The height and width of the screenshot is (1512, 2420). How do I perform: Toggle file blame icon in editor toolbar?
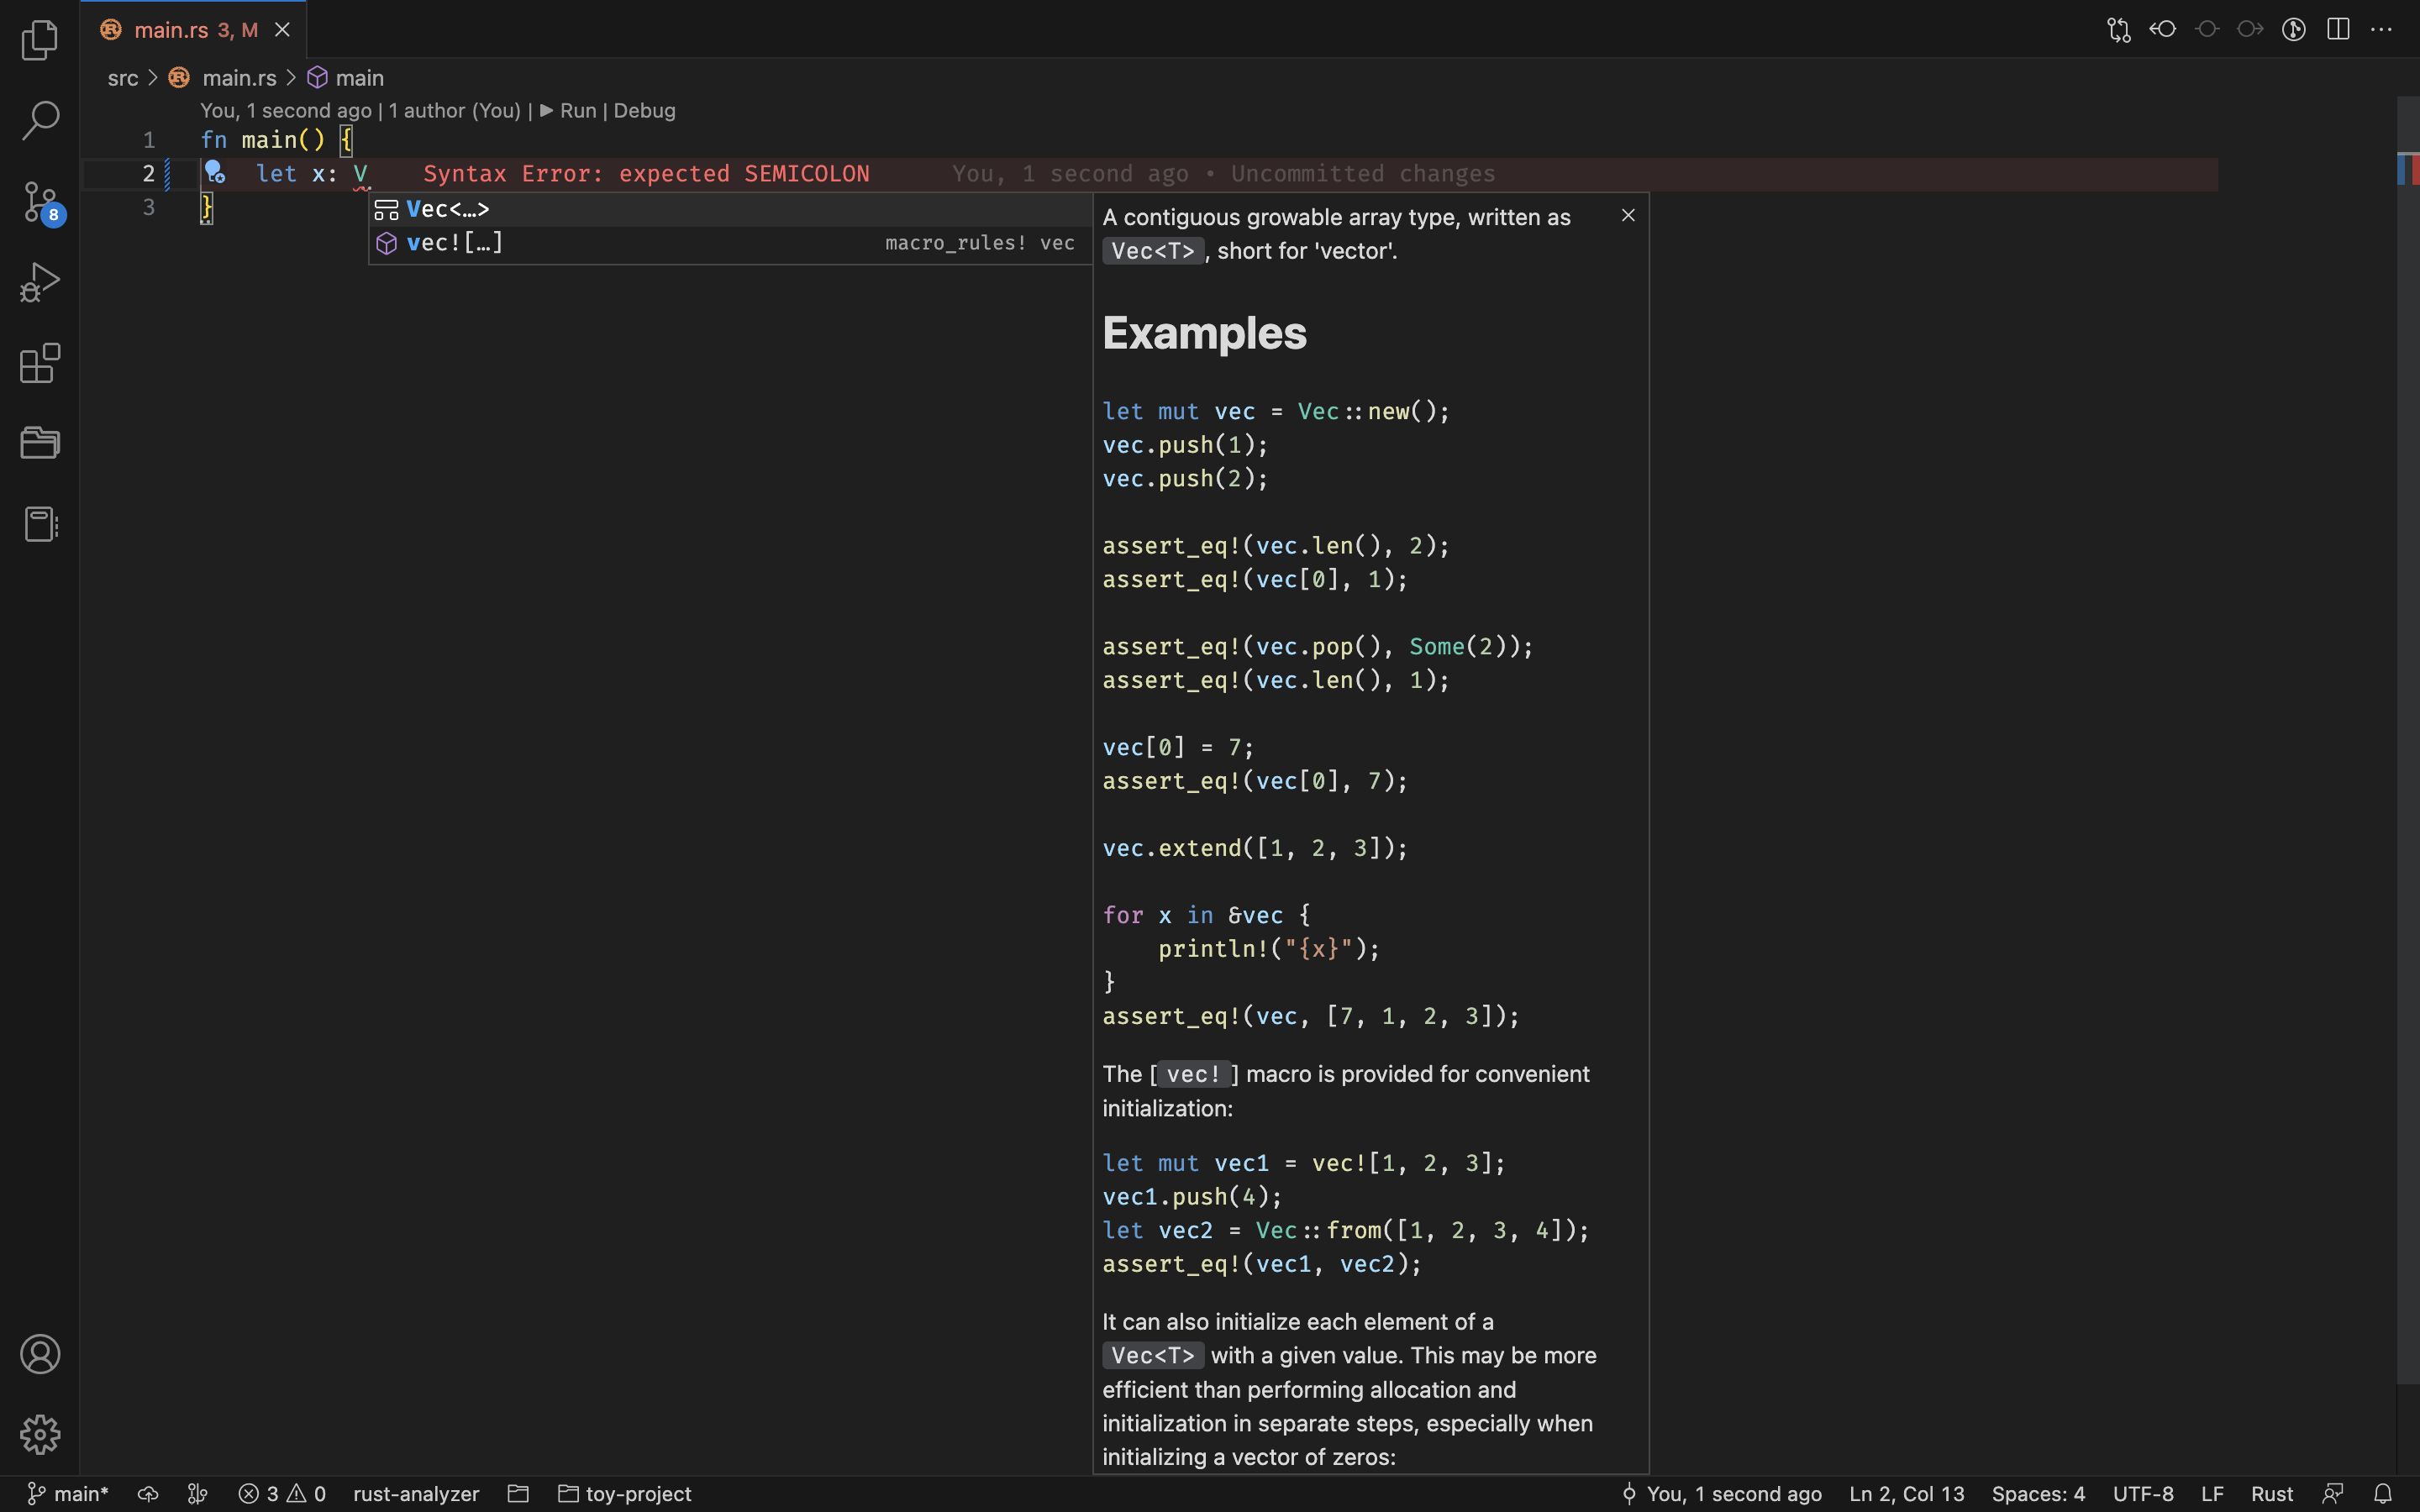2294,29
